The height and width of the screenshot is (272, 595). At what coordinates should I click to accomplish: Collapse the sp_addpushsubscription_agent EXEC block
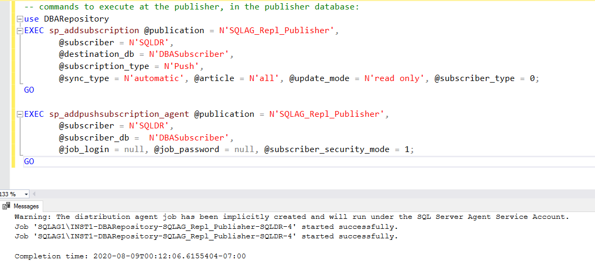coord(20,114)
